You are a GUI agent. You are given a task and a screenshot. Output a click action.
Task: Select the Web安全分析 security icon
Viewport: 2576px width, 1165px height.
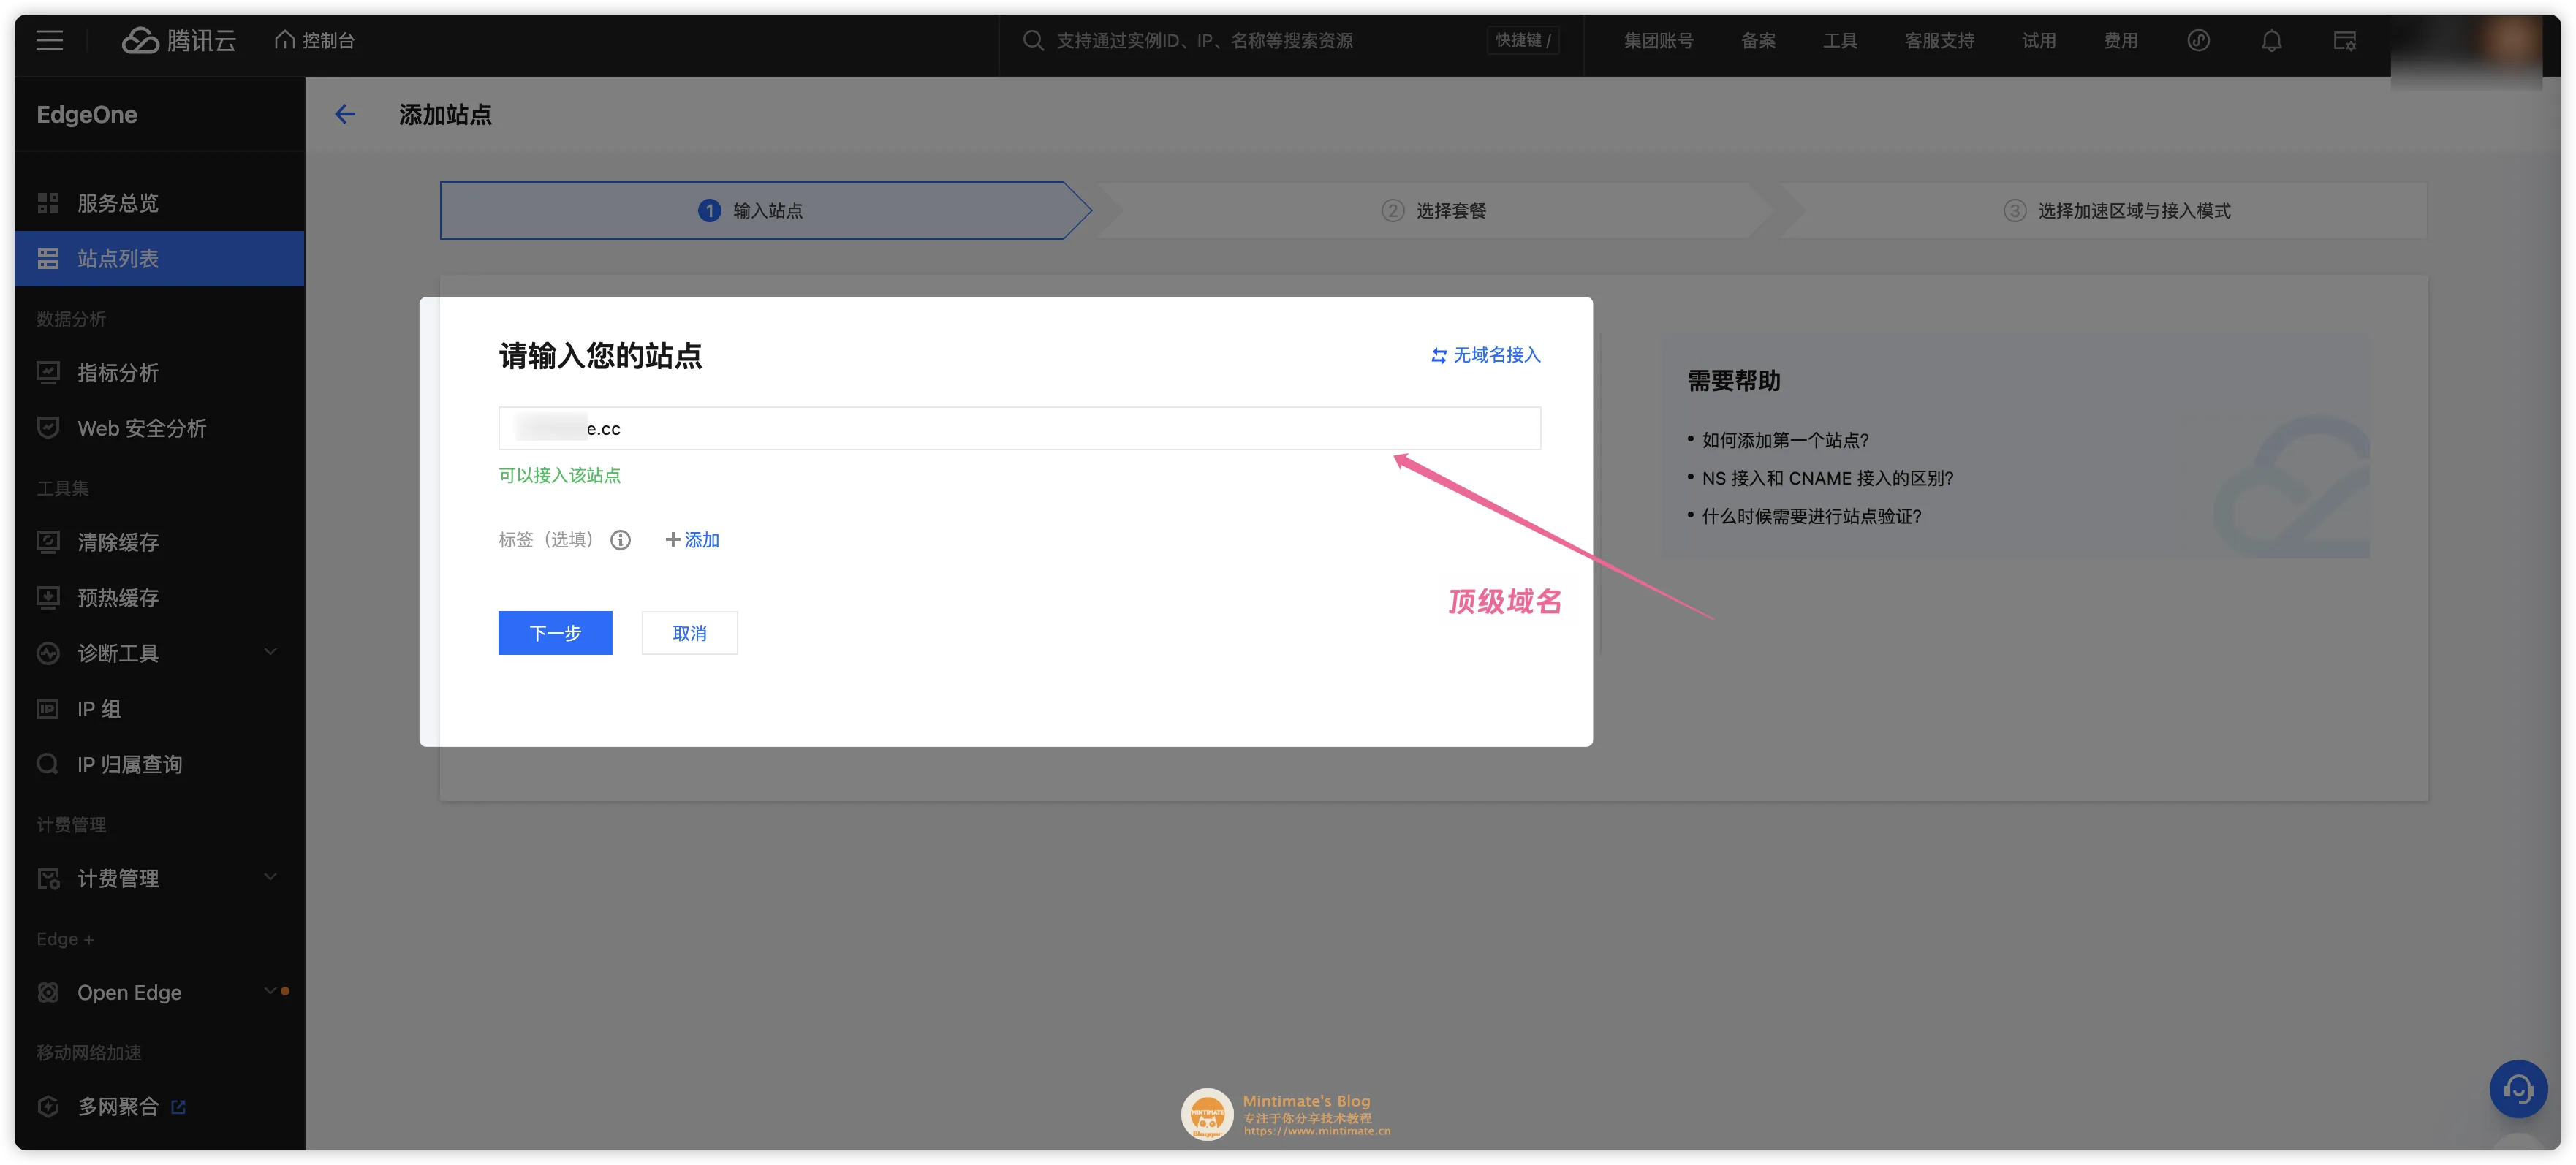[x=45, y=428]
